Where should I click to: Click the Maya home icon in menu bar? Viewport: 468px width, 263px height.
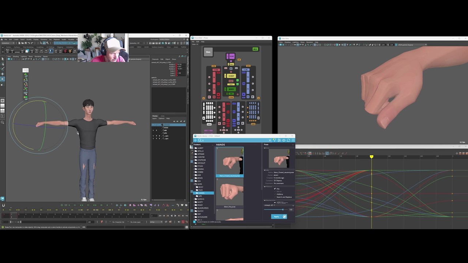(2, 39)
